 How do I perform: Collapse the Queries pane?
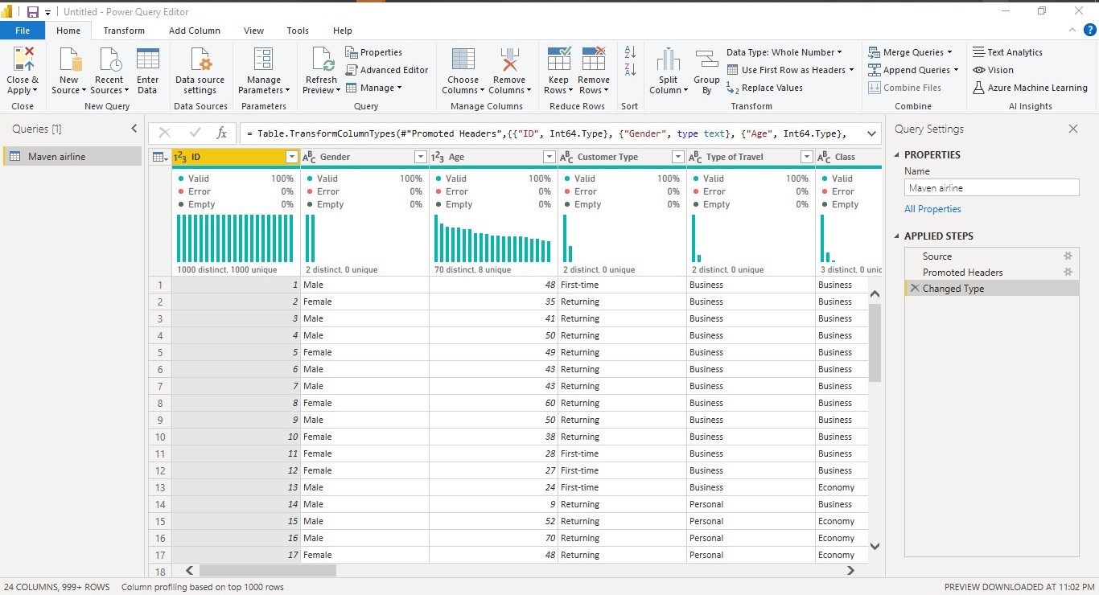click(134, 129)
